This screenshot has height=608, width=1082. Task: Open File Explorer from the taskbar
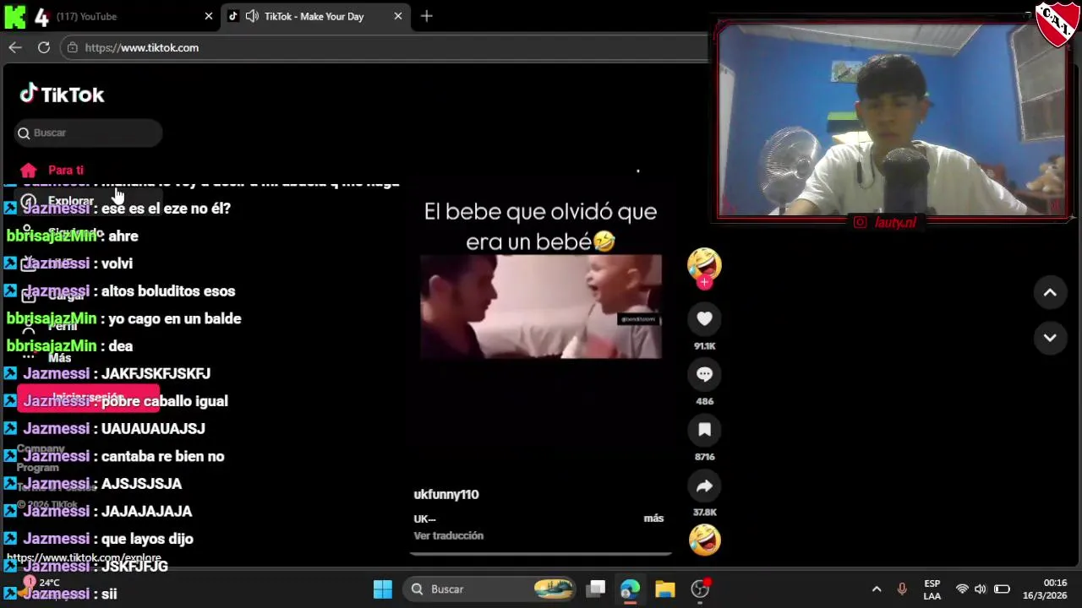(x=665, y=589)
